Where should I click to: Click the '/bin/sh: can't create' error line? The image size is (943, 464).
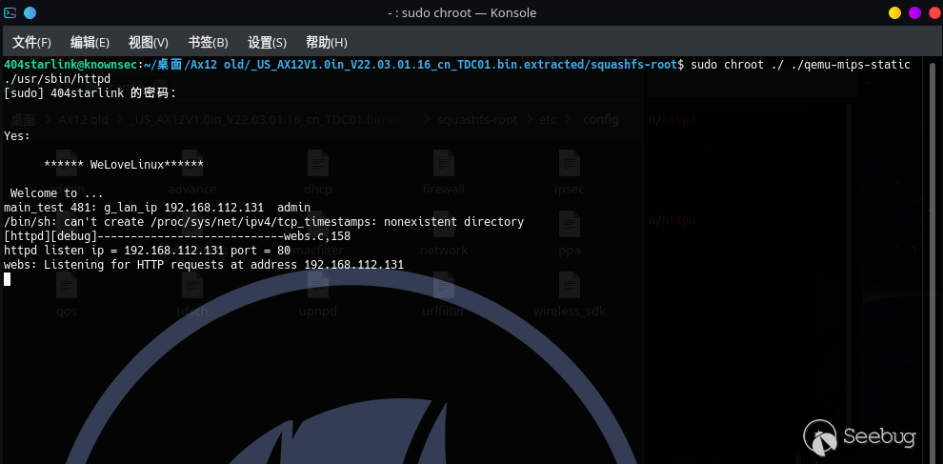point(264,222)
